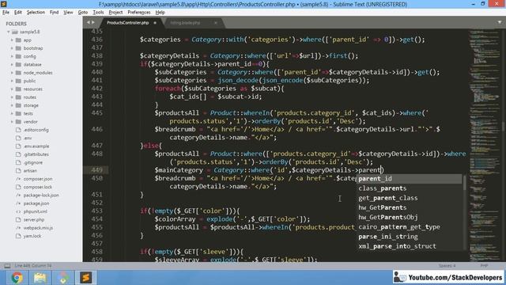Expand the node_modules folder

click(x=12, y=73)
